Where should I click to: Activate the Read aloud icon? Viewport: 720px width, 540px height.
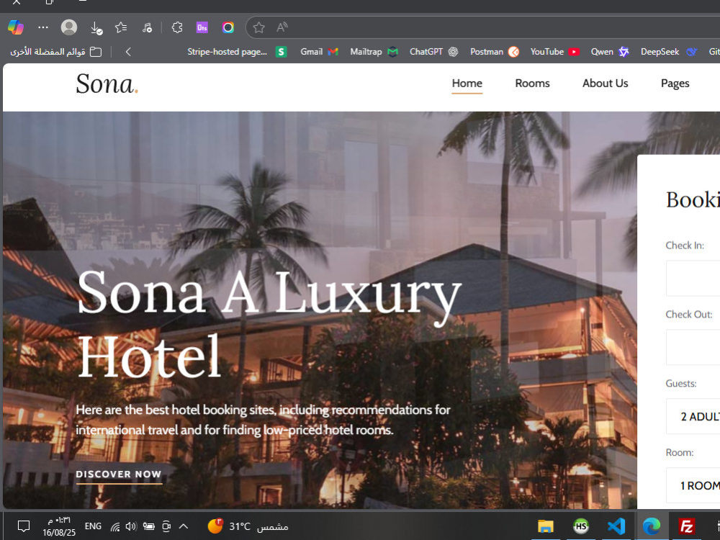tap(282, 27)
